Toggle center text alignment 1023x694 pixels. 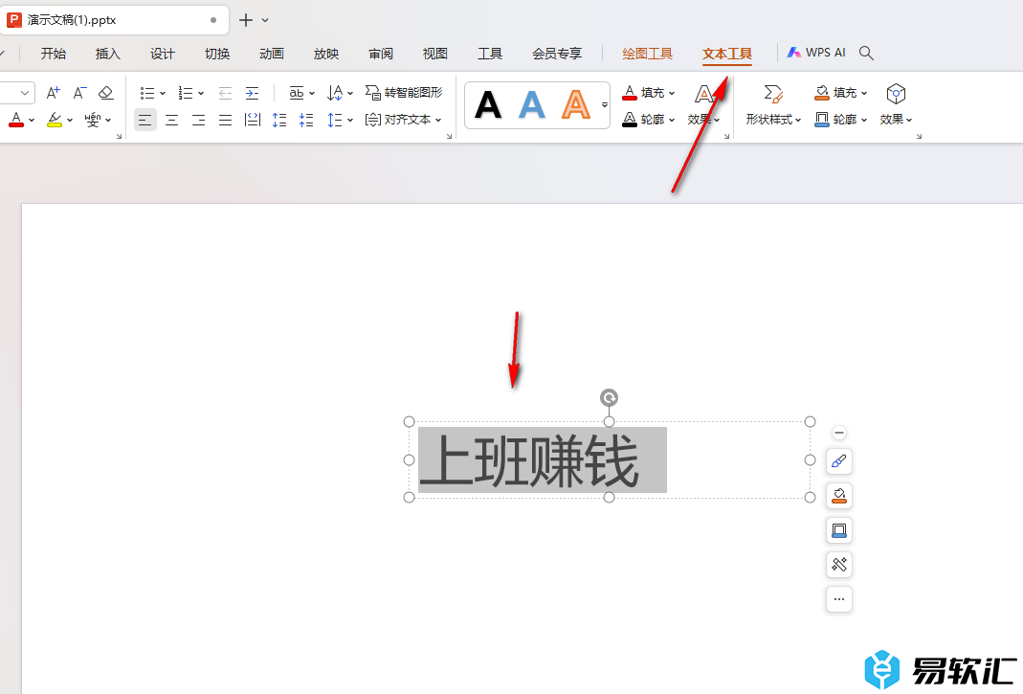171,120
